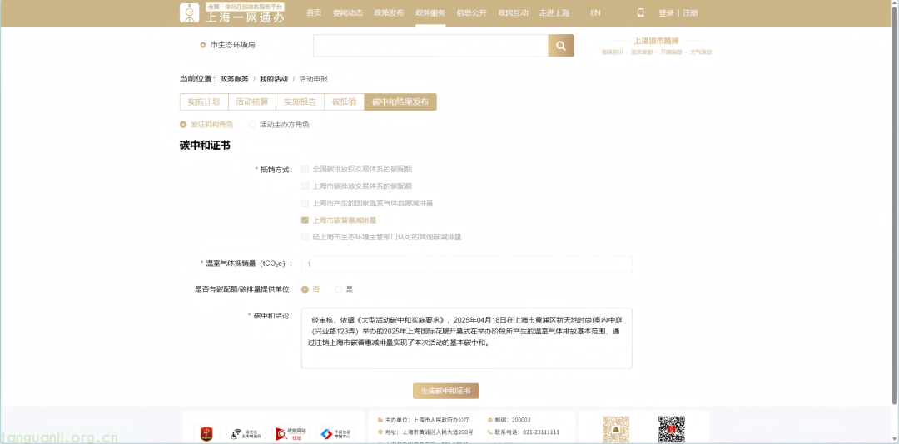Click the 上海城市精神 banner text
Screen dimensions: 899x444
[656, 42]
